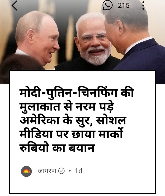Tap the 215 share count
Image resolution: width=165 pixels, height=196 pixels.
[124, 5]
